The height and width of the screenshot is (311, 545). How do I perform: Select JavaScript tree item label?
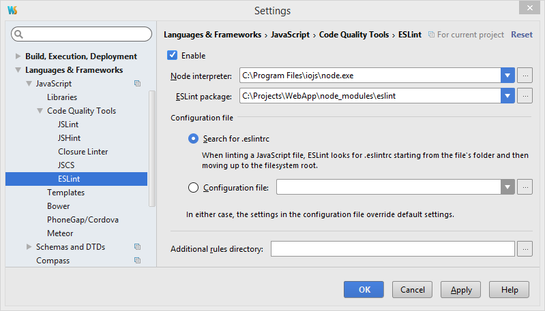(53, 84)
